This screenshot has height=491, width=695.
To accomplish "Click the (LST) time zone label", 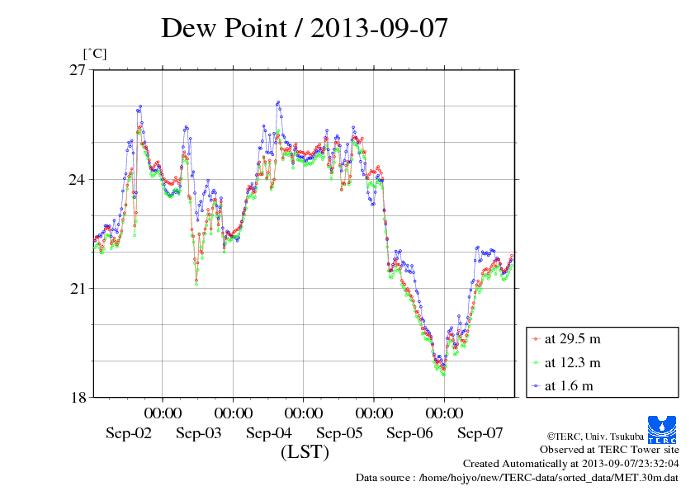I will 305,452.
